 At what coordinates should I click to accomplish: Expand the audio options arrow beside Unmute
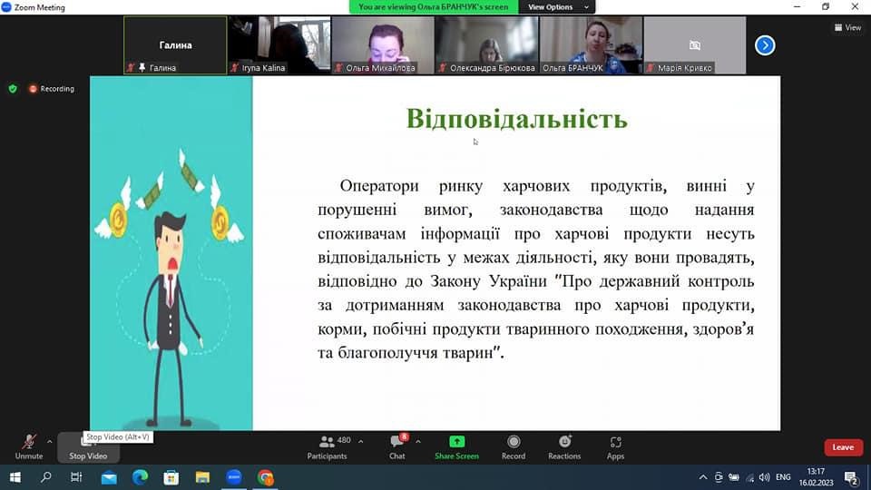pyautogui.click(x=49, y=442)
